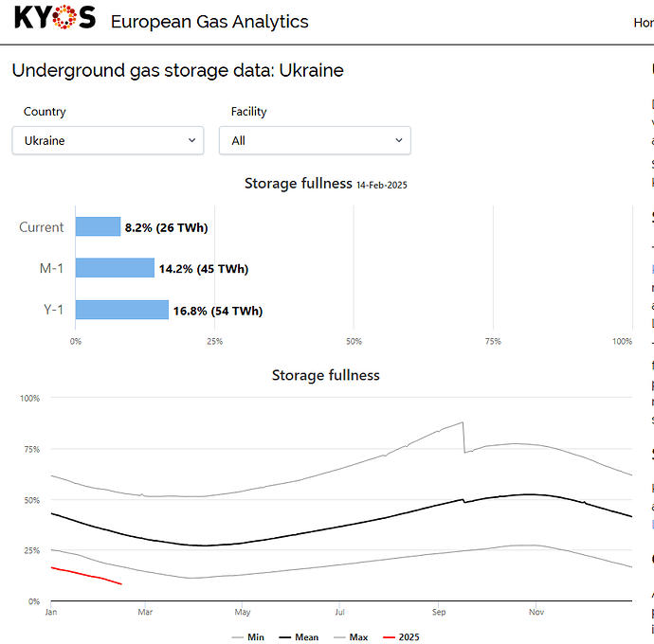This screenshot has height=644, width=654.
Task: Toggle the 2025 series in chart legend
Action: pos(401,637)
